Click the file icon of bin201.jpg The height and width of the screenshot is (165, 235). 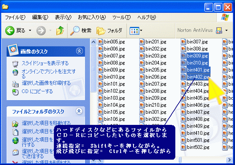(x=142, y=42)
